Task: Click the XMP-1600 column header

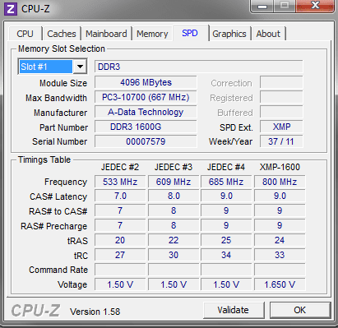Action: point(280,167)
